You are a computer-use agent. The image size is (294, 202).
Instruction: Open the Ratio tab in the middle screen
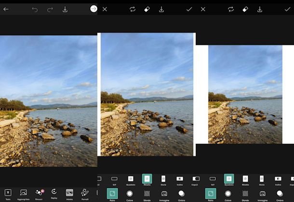coord(112,195)
